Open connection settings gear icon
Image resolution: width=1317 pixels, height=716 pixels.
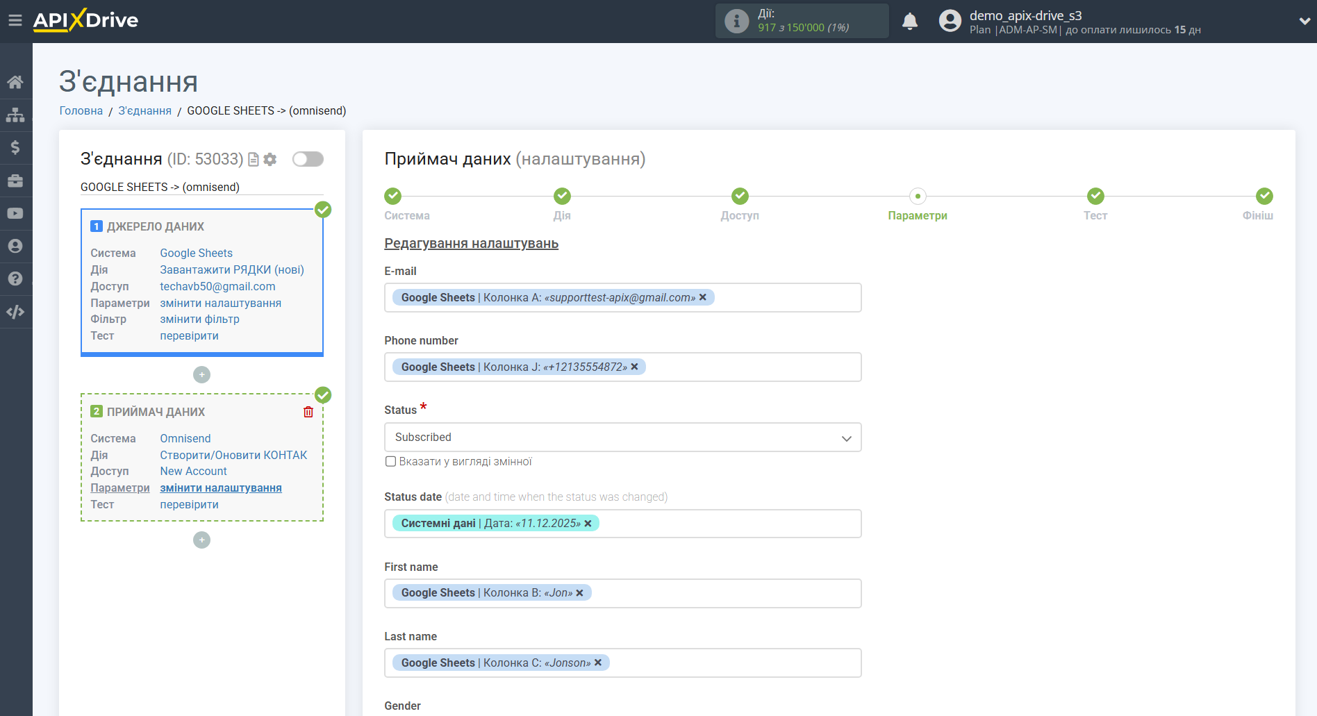pos(270,160)
